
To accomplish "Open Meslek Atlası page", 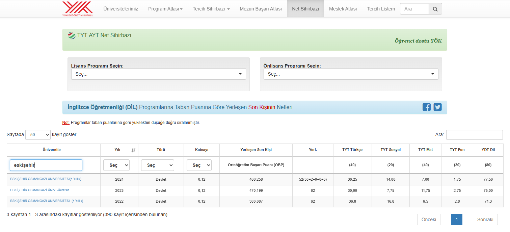I will [343, 9].
